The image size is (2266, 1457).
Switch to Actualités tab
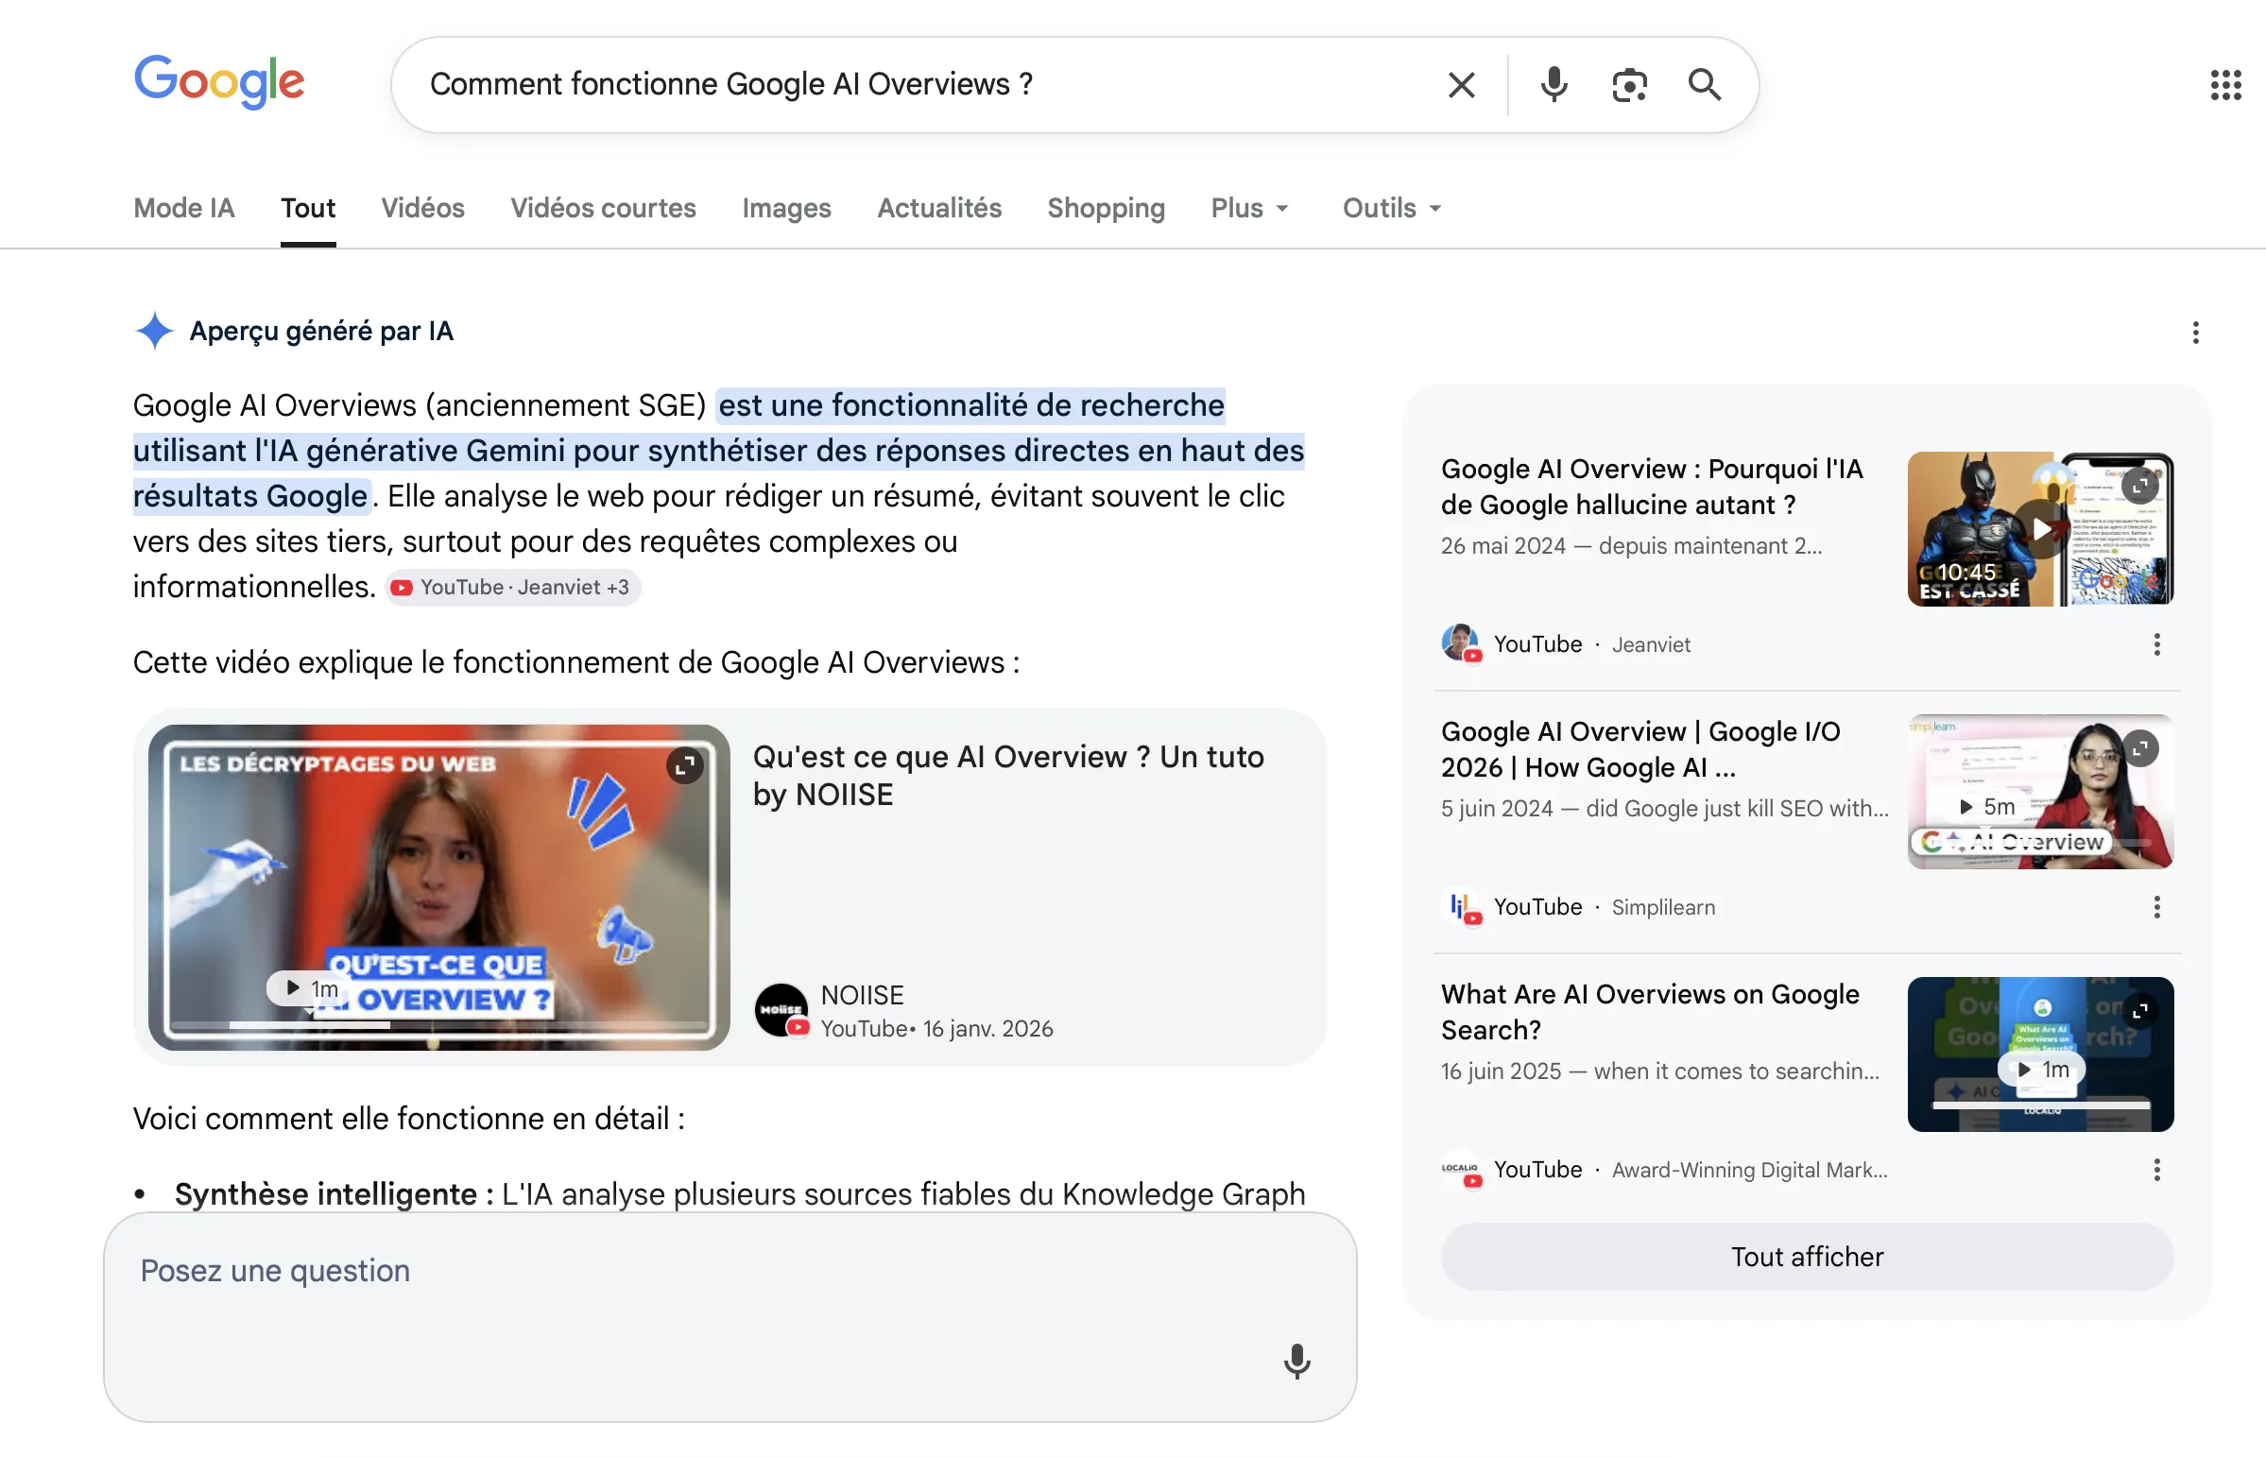pos(938,208)
